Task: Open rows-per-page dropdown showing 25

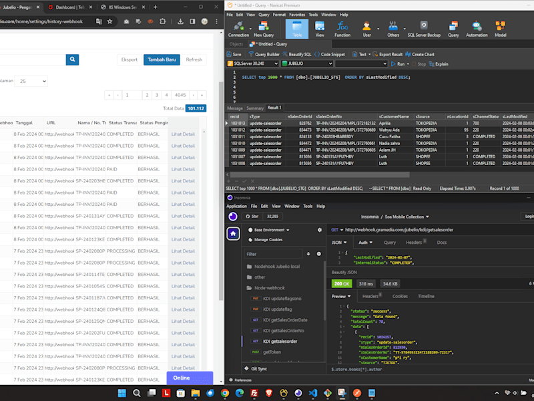Action: [31, 81]
